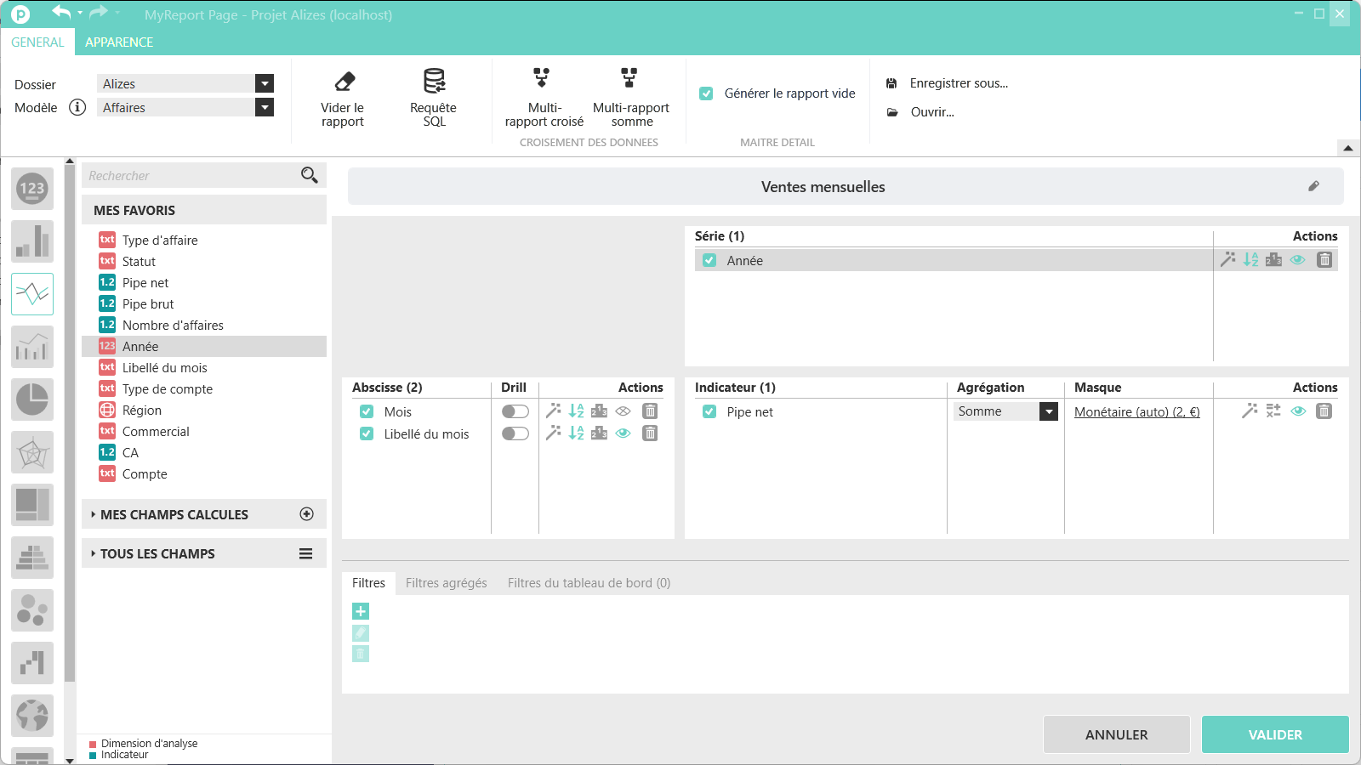The width and height of the screenshot is (1361, 765).
Task: Open the Requête SQL tool
Action: [434, 82]
